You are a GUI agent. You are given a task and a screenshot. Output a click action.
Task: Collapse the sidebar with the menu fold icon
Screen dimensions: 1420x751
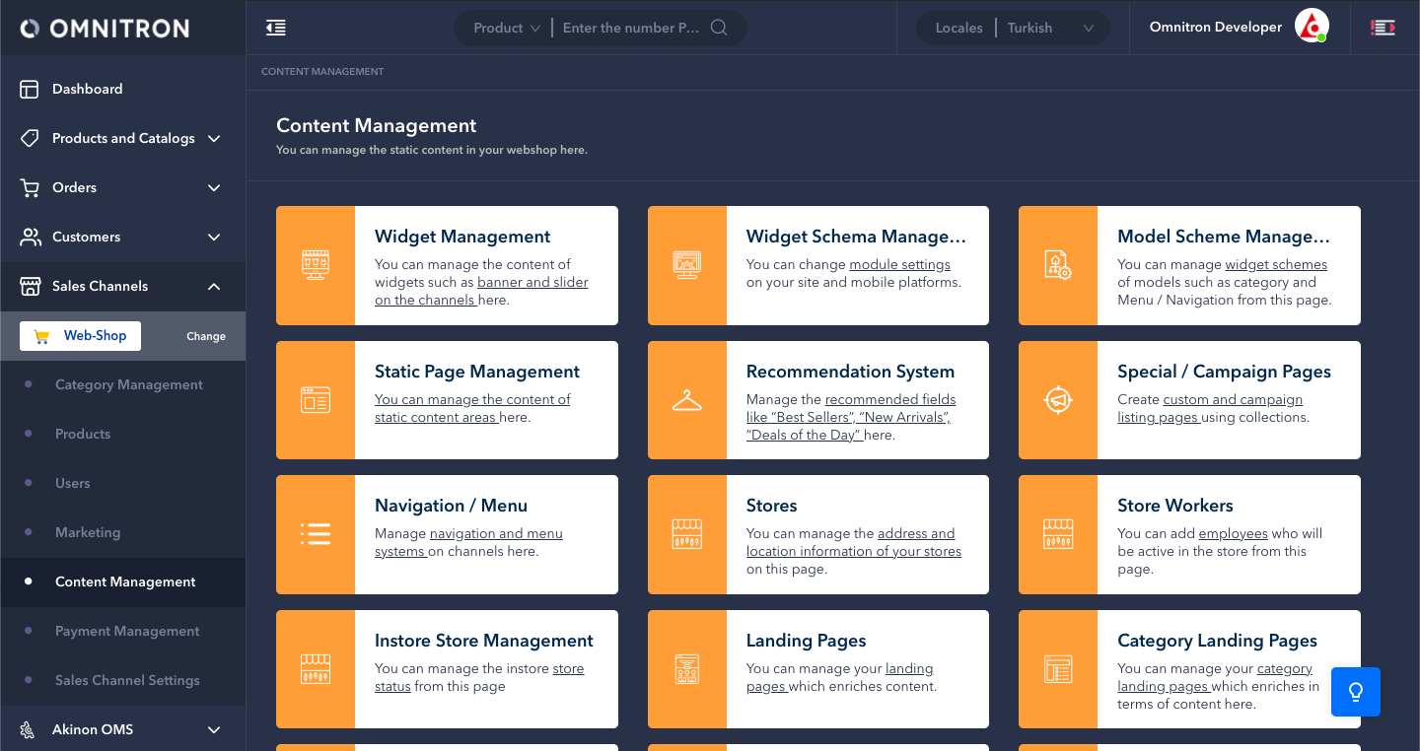[x=276, y=28]
